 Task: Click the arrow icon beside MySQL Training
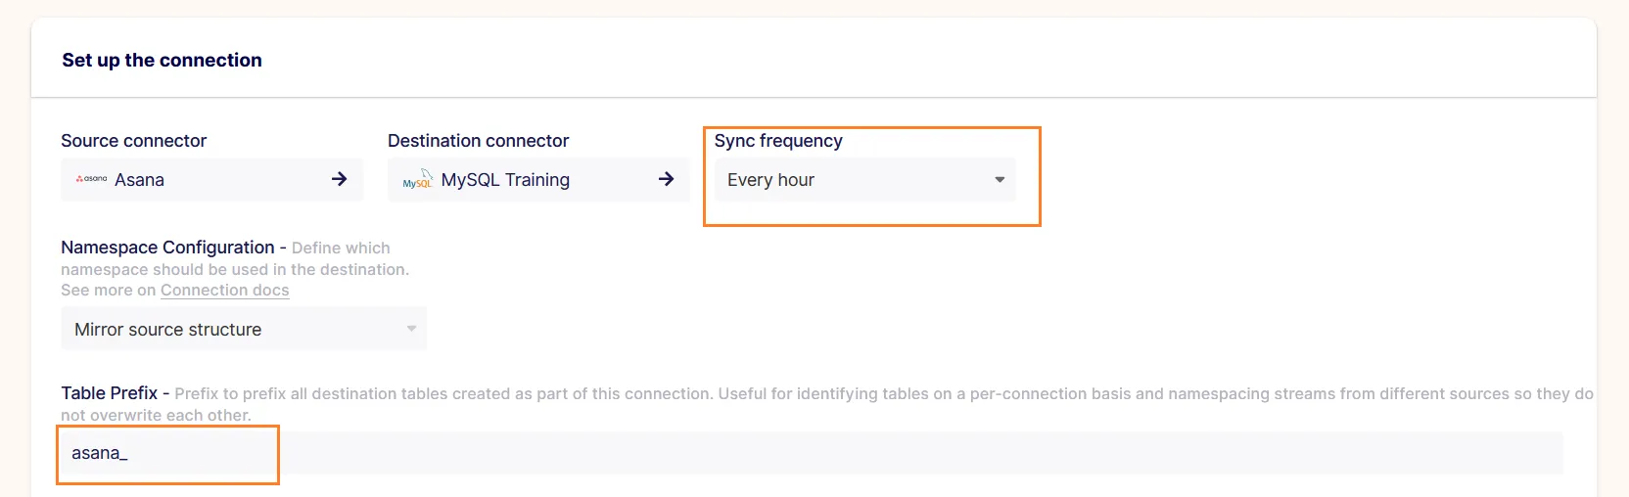[666, 179]
